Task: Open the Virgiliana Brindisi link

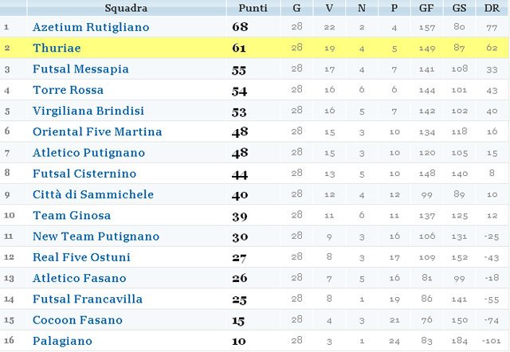Action: coord(88,111)
